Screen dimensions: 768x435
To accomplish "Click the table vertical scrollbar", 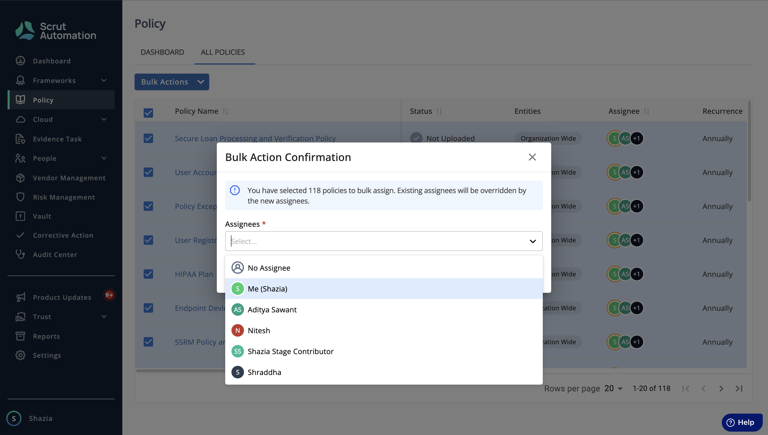I will 749,151.
